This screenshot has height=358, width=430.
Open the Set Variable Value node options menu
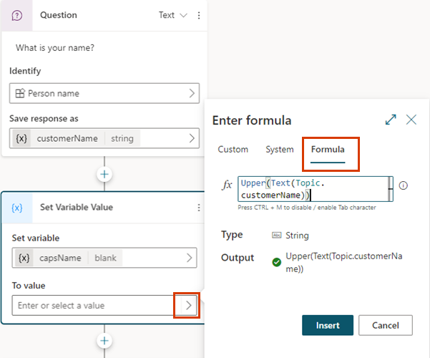click(x=199, y=208)
